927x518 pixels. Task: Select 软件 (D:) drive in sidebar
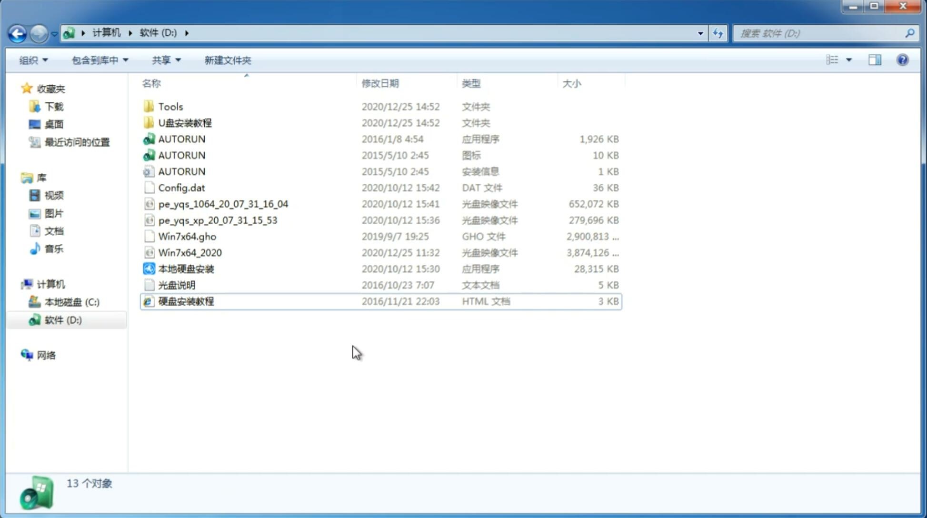pos(63,319)
